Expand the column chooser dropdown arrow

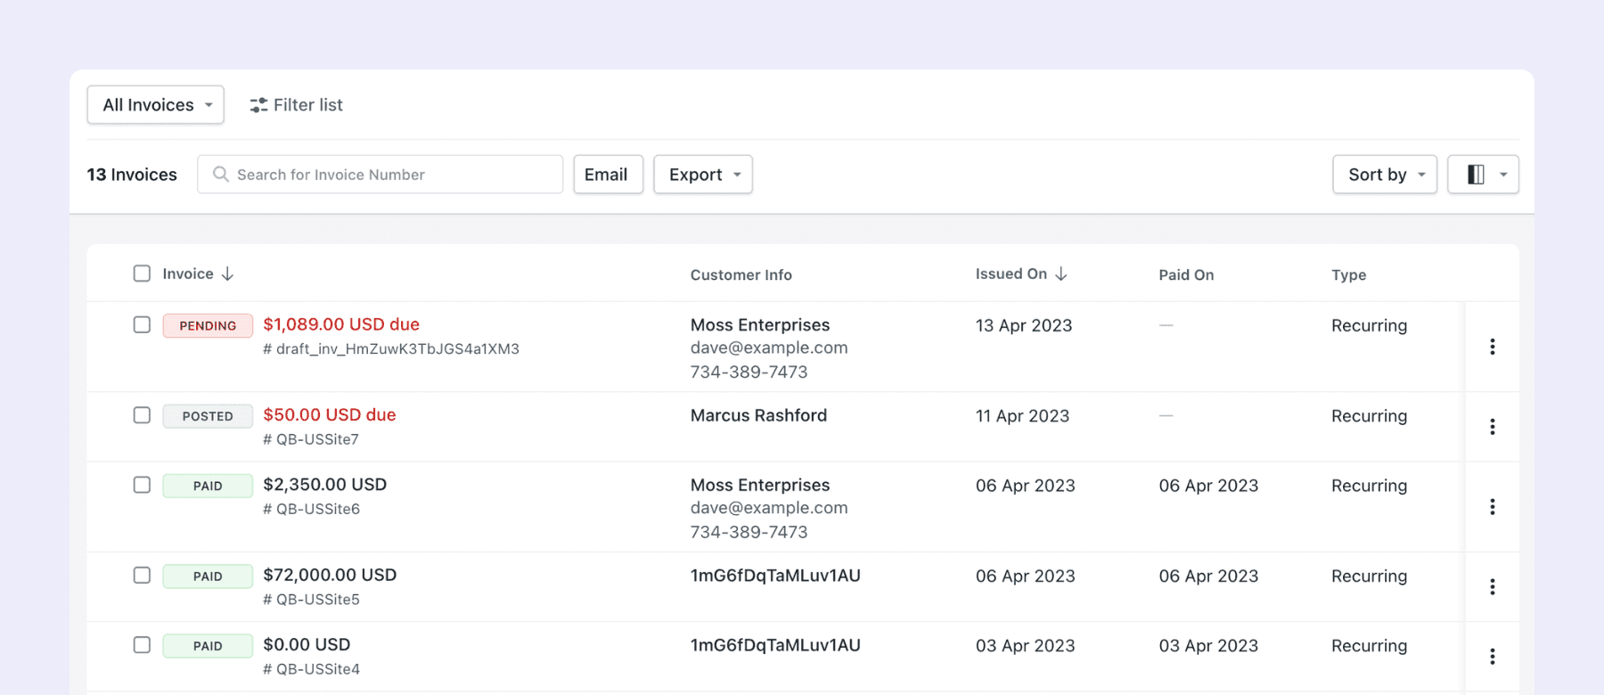1503,175
